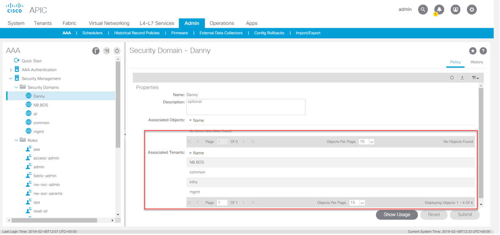Image resolution: width=500 pixels, height=235 pixels.
Task: Open the notifications bell icon
Action: click(439, 10)
